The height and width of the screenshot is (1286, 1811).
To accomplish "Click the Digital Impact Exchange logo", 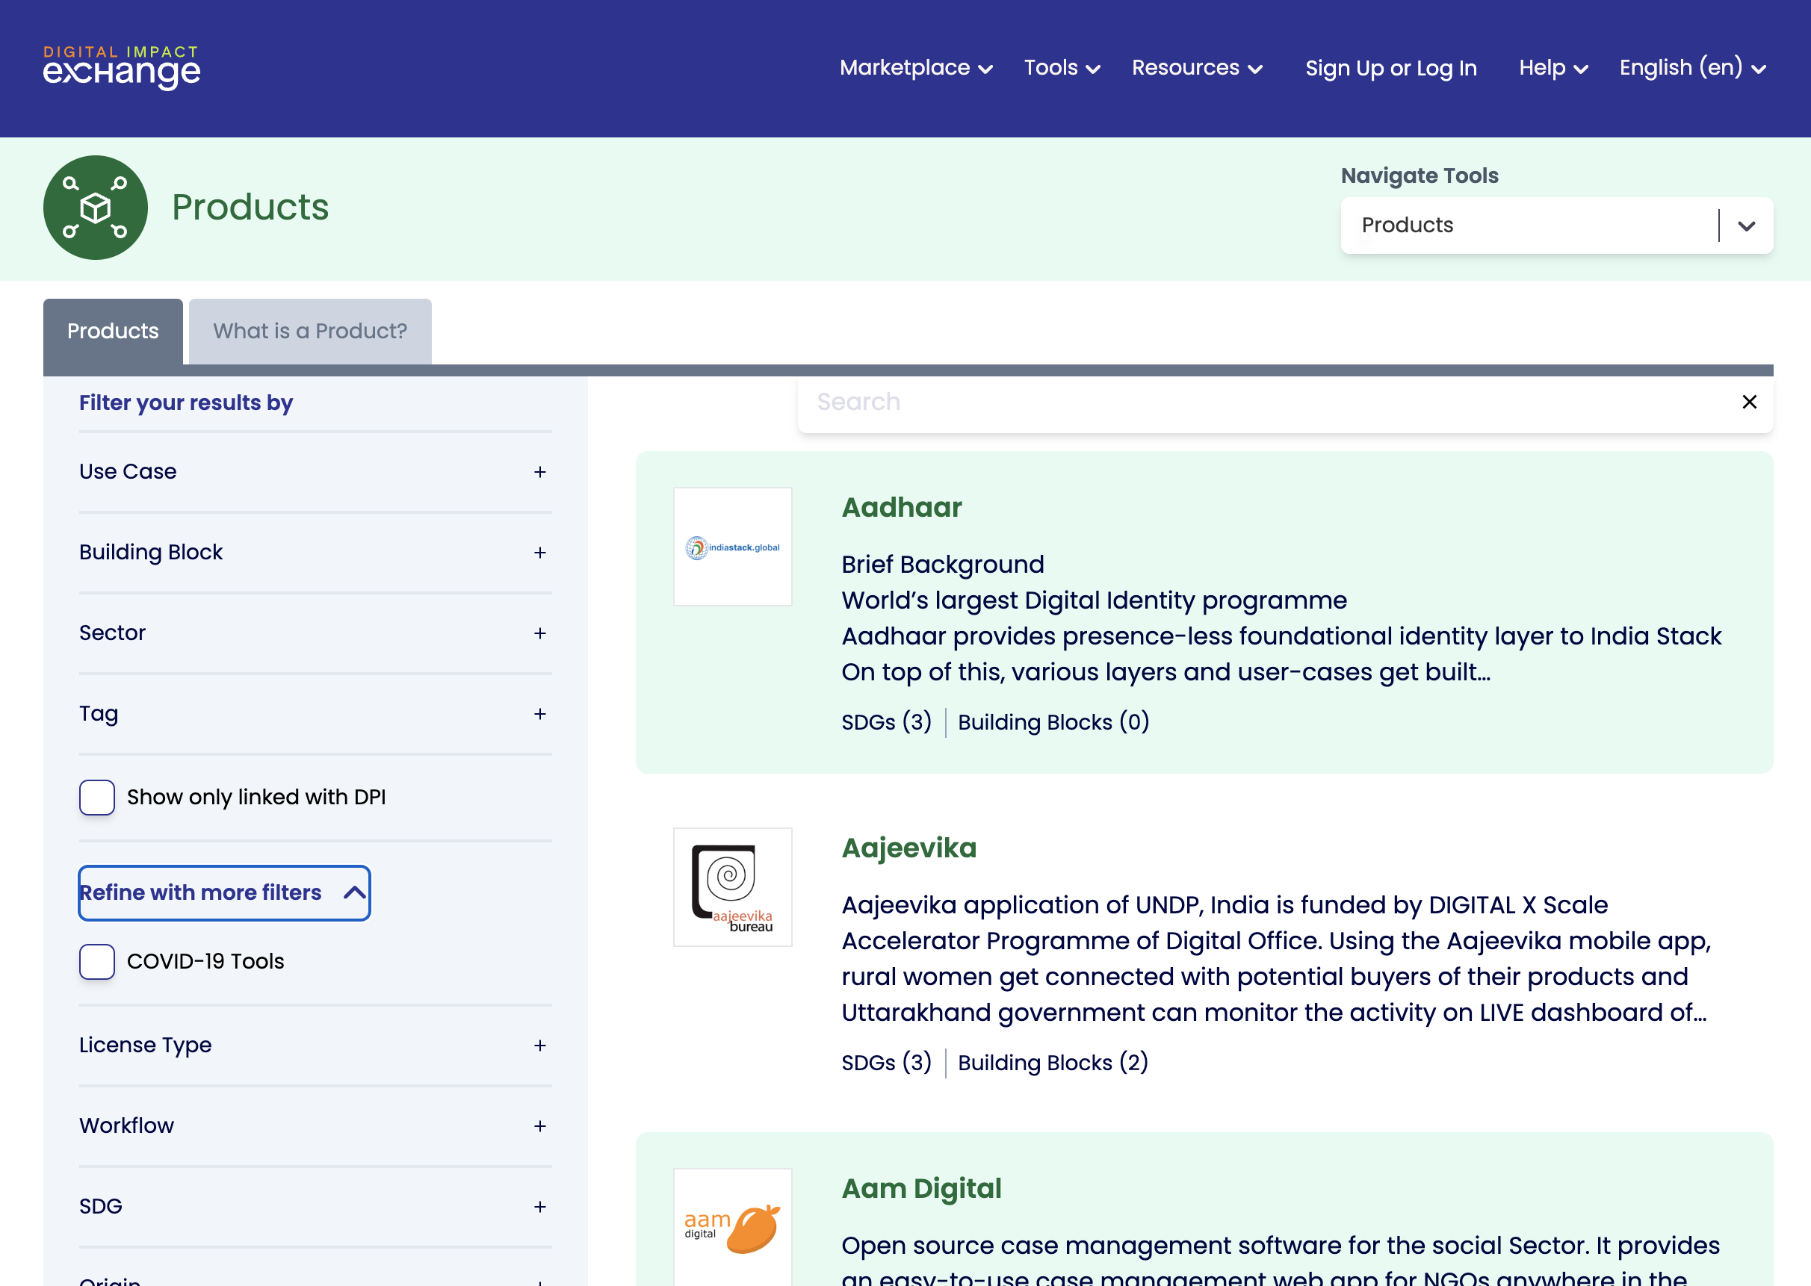I will [121, 67].
